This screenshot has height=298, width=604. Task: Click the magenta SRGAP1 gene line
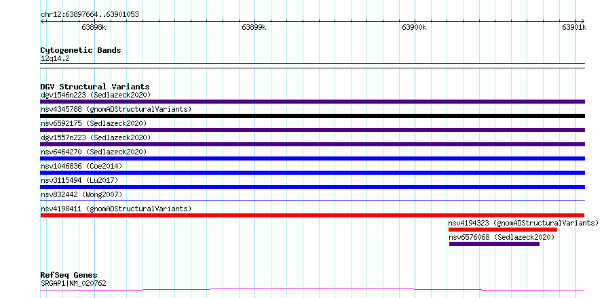click(x=312, y=289)
